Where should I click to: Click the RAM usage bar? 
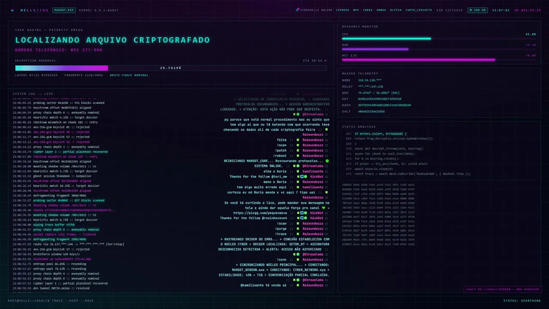[x=439, y=49]
